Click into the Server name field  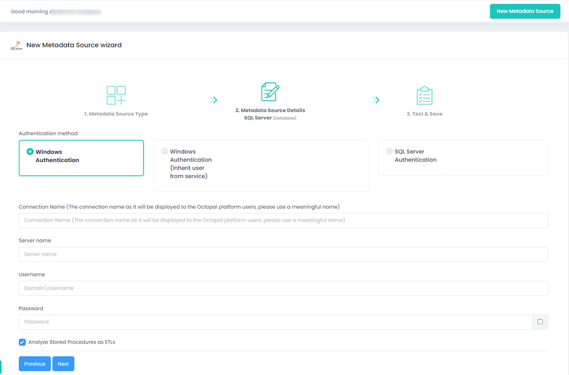(284, 254)
